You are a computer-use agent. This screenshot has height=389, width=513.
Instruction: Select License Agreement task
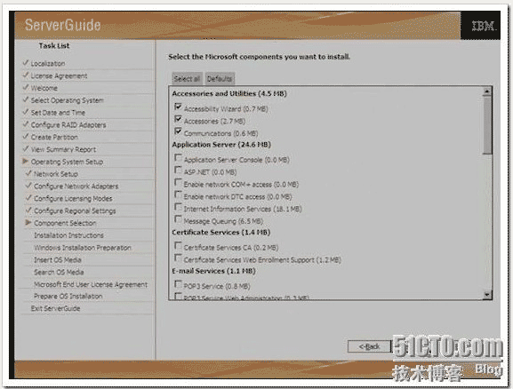tap(59, 75)
